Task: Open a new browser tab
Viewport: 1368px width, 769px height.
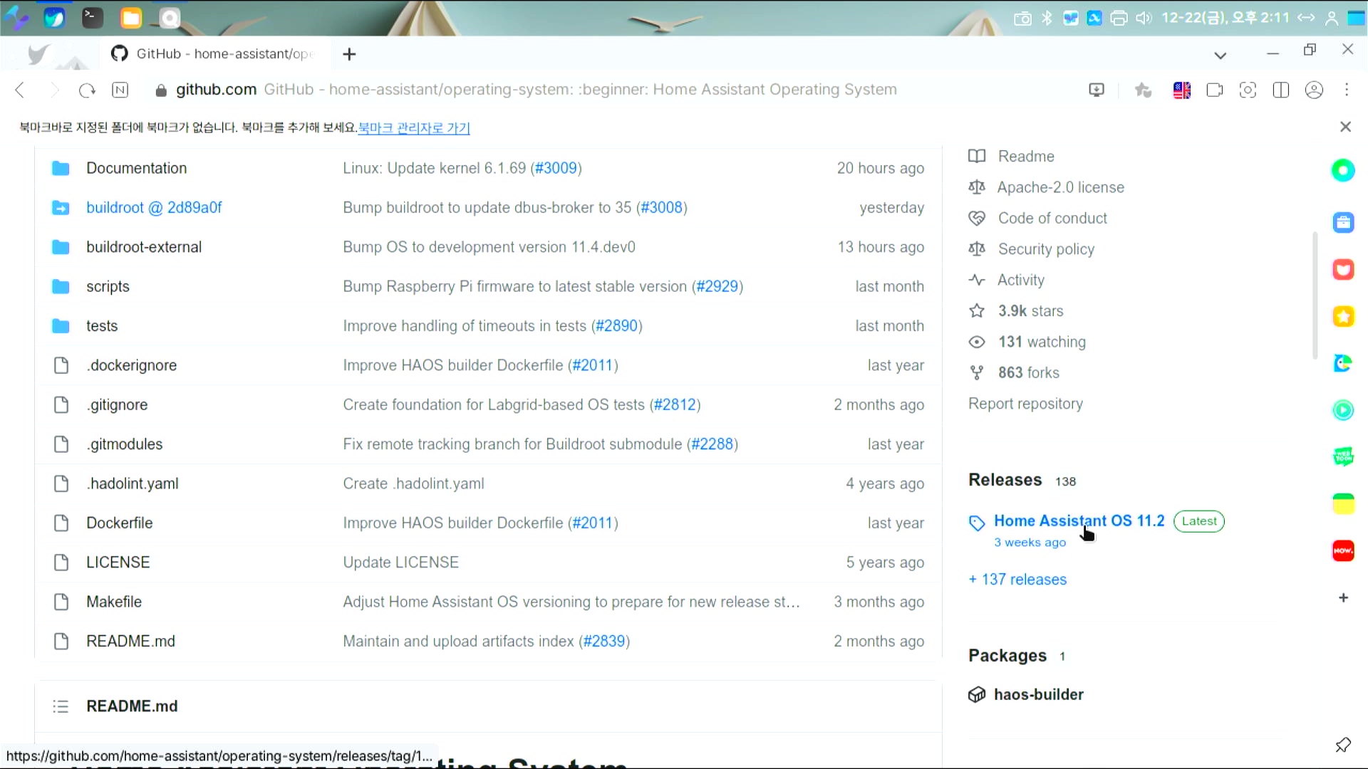Action: coord(349,54)
